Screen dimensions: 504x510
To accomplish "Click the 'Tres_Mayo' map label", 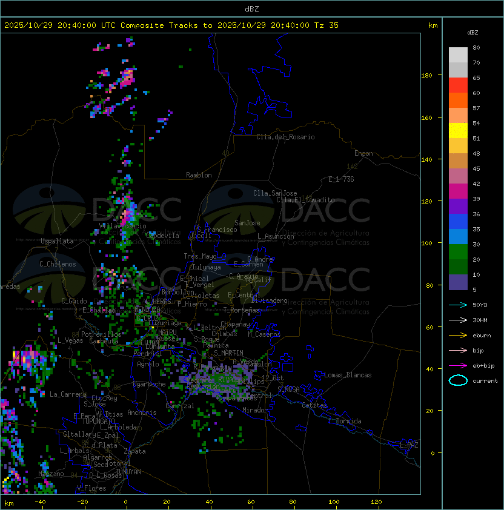I will (x=200, y=256).
